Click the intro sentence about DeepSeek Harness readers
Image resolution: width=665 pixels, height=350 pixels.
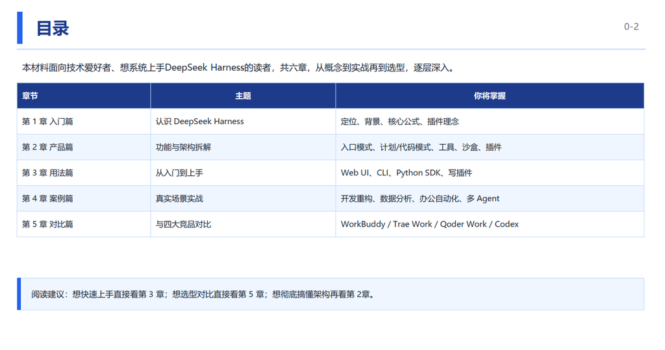pos(239,68)
